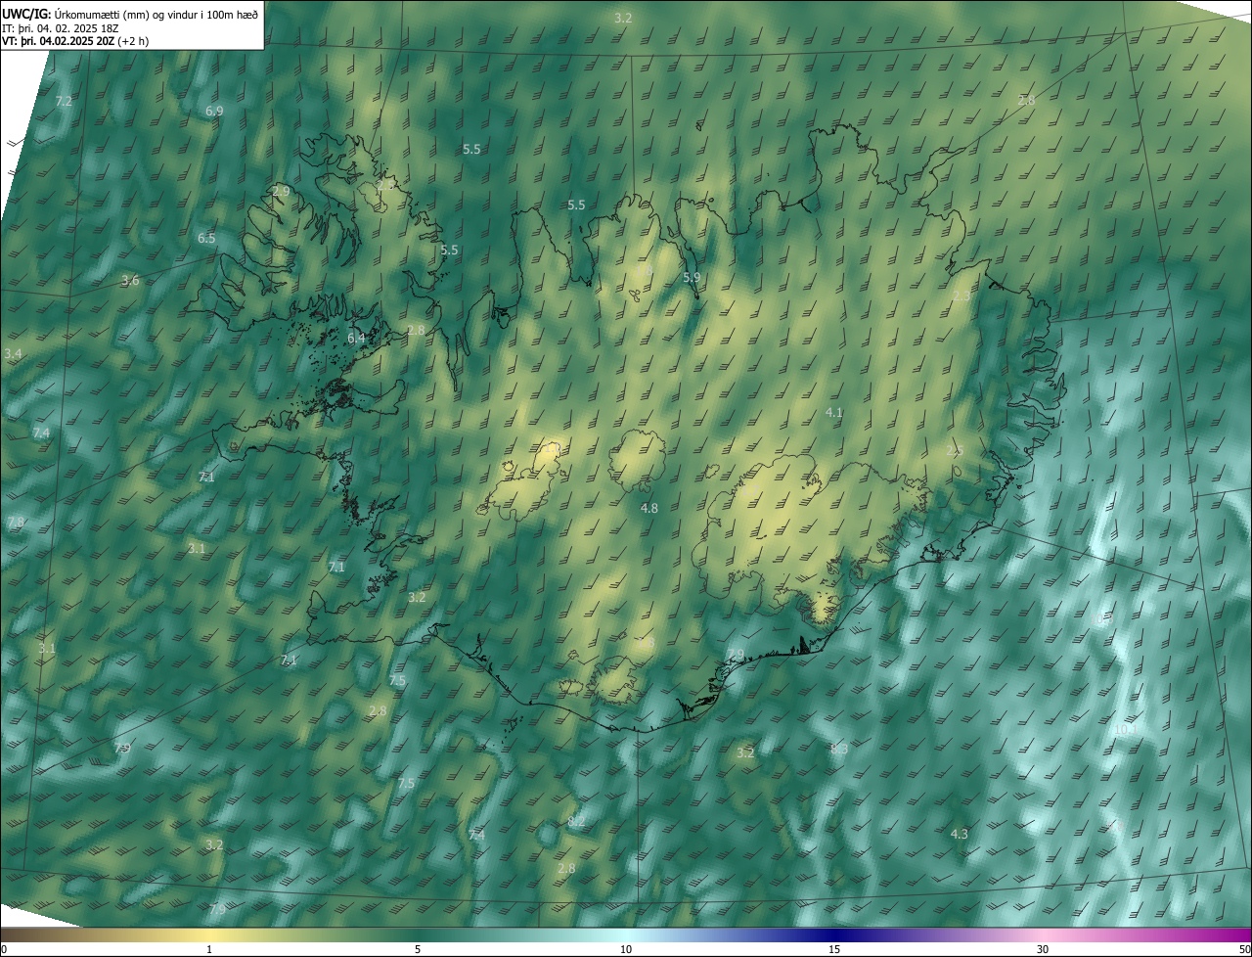Click the 3.6 value label on the map

point(130,281)
